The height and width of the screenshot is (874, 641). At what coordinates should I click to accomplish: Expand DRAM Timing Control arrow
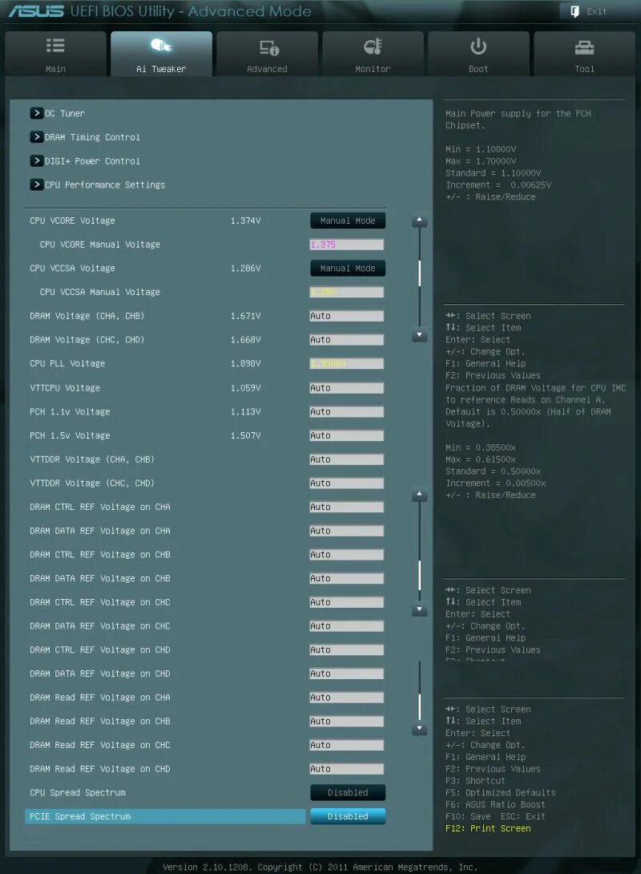coord(37,137)
